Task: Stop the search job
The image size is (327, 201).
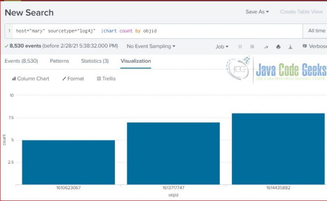Action: [252, 46]
